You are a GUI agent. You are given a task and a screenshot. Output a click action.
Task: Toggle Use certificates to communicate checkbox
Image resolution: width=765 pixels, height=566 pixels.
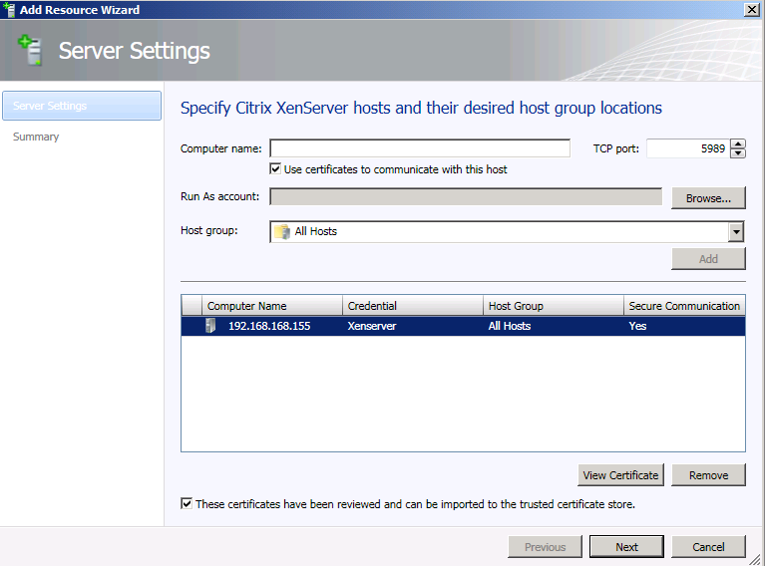(275, 169)
